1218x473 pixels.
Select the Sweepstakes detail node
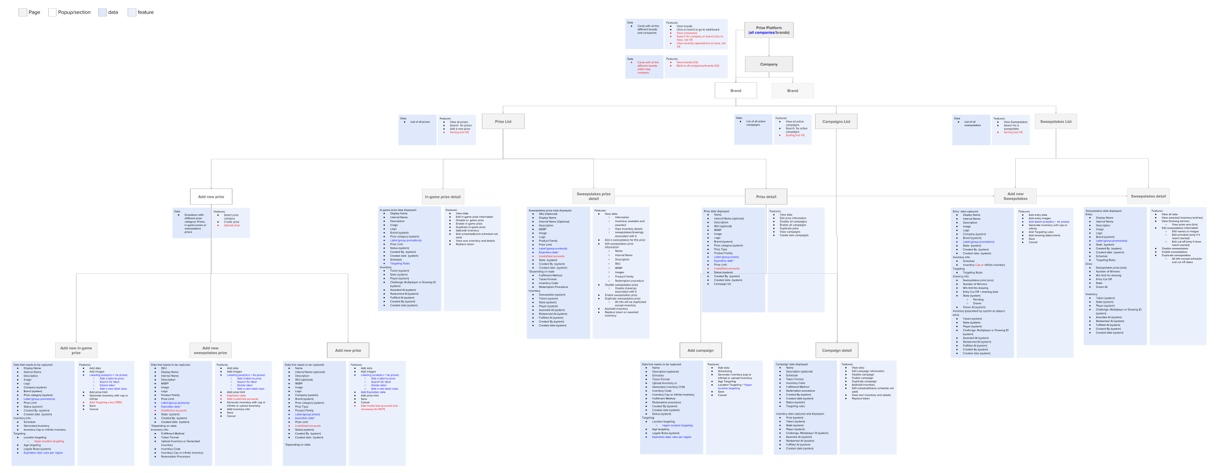[x=1148, y=196]
